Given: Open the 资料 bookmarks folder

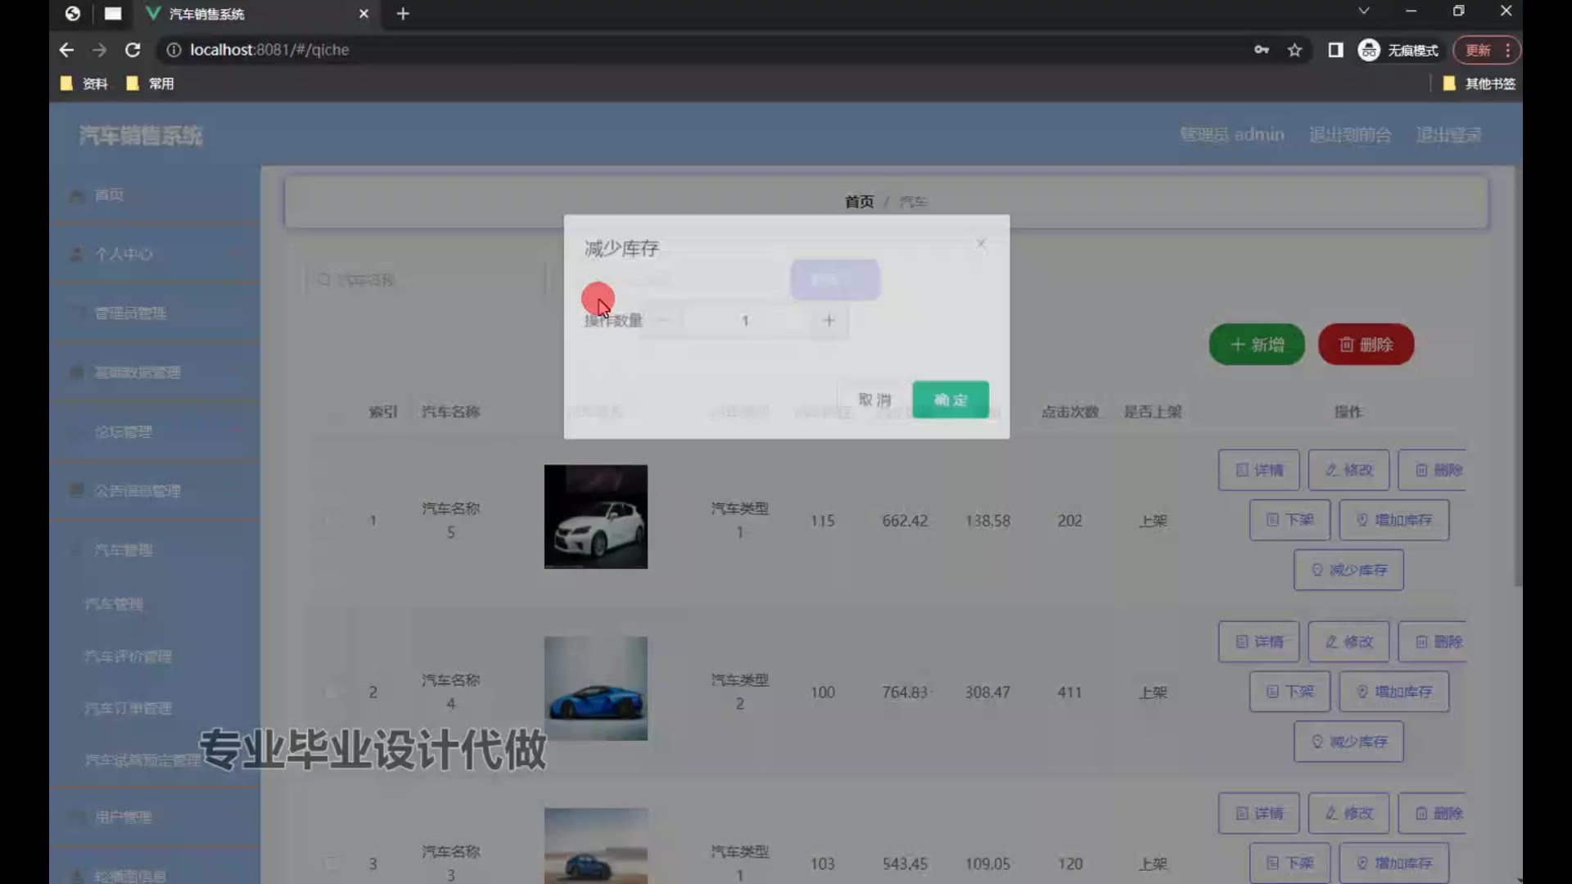Looking at the screenshot, I should coord(84,83).
